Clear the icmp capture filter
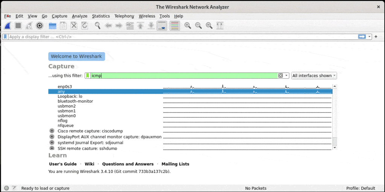The height and width of the screenshot is (192, 385). pos(280,76)
